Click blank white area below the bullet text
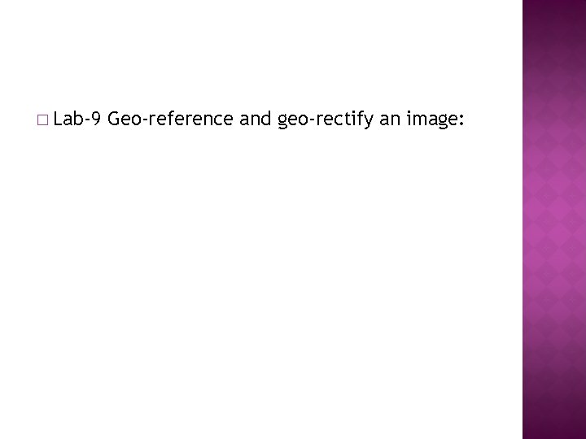Viewport: 586px width, 439px height. pos(260,285)
